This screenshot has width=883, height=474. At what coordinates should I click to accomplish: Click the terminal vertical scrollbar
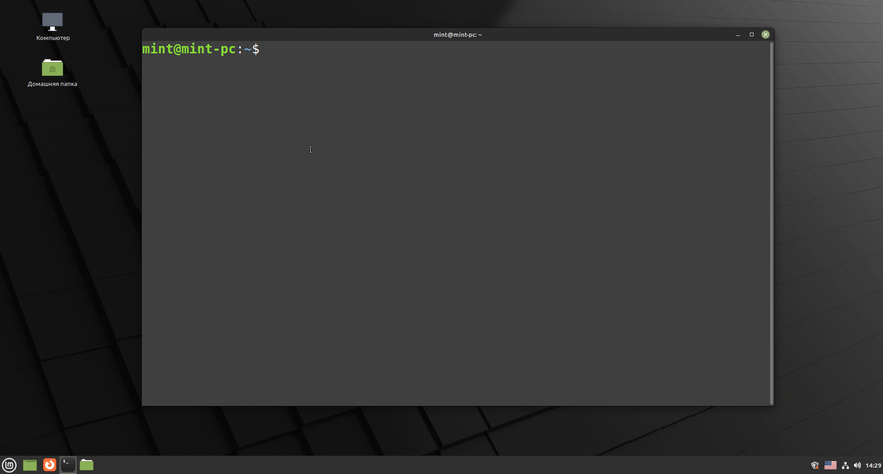[772, 223]
